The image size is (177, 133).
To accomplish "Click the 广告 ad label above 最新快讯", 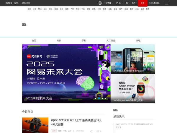I will pos(115,110).
